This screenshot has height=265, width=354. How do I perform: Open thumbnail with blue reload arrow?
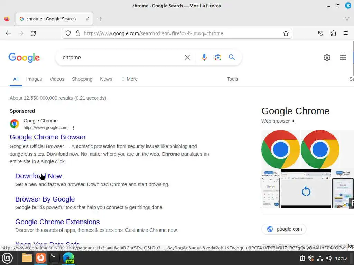(306, 189)
